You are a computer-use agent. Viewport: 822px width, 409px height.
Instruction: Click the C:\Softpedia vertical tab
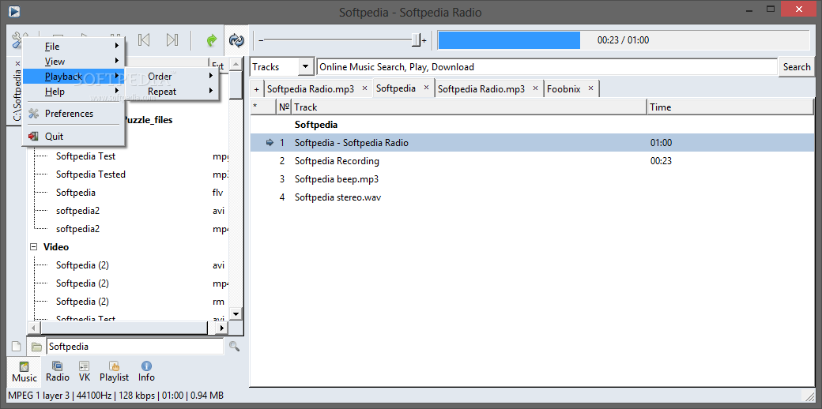[x=17, y=96]
